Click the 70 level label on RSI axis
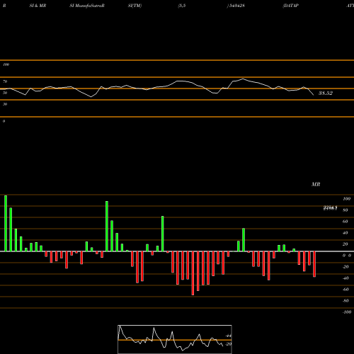 pyautogui.click(x=5, y=81)
